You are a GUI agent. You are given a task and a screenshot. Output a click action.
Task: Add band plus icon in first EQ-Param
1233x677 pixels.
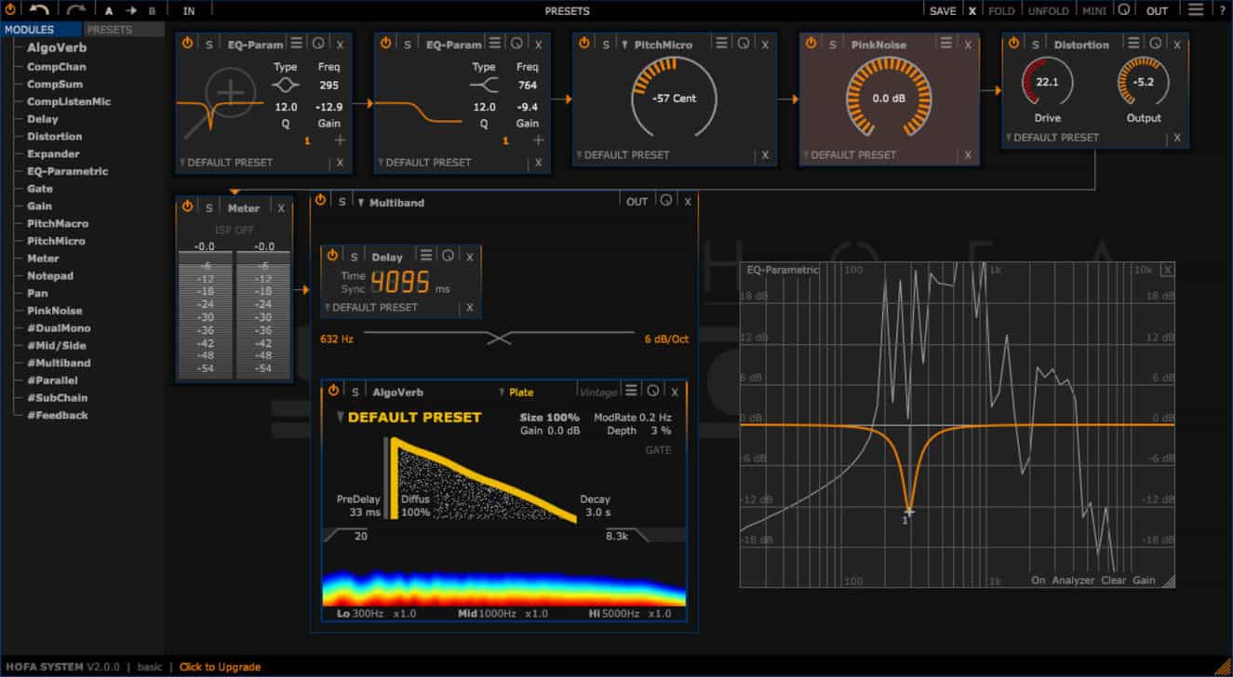click(x=341, y=139)
